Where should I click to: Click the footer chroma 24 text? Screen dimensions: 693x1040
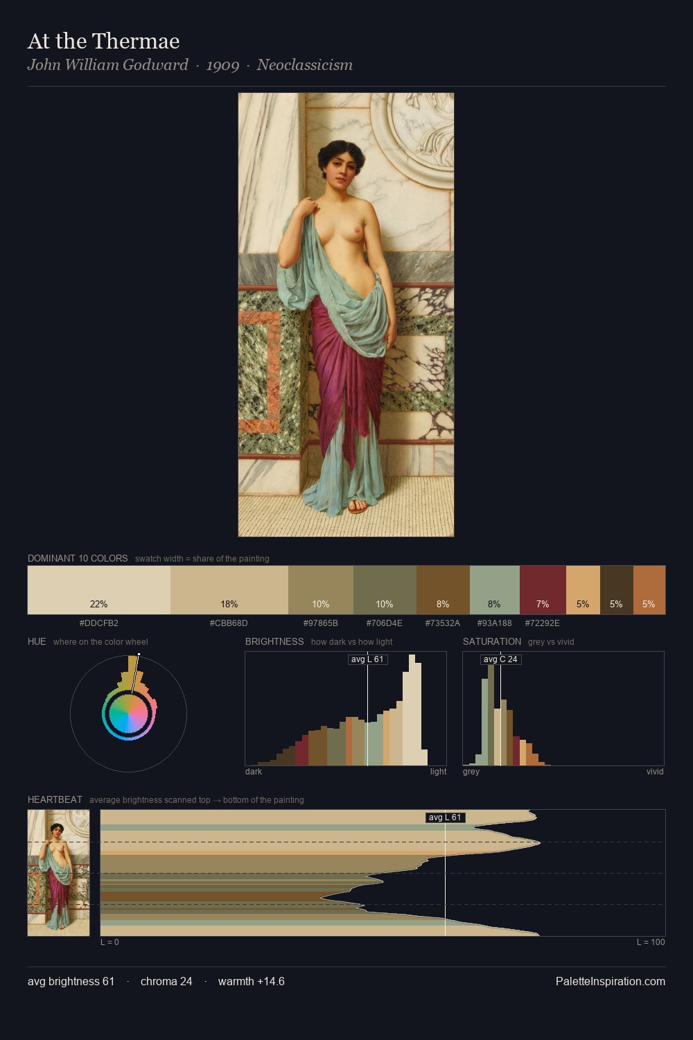click(166, 981)
